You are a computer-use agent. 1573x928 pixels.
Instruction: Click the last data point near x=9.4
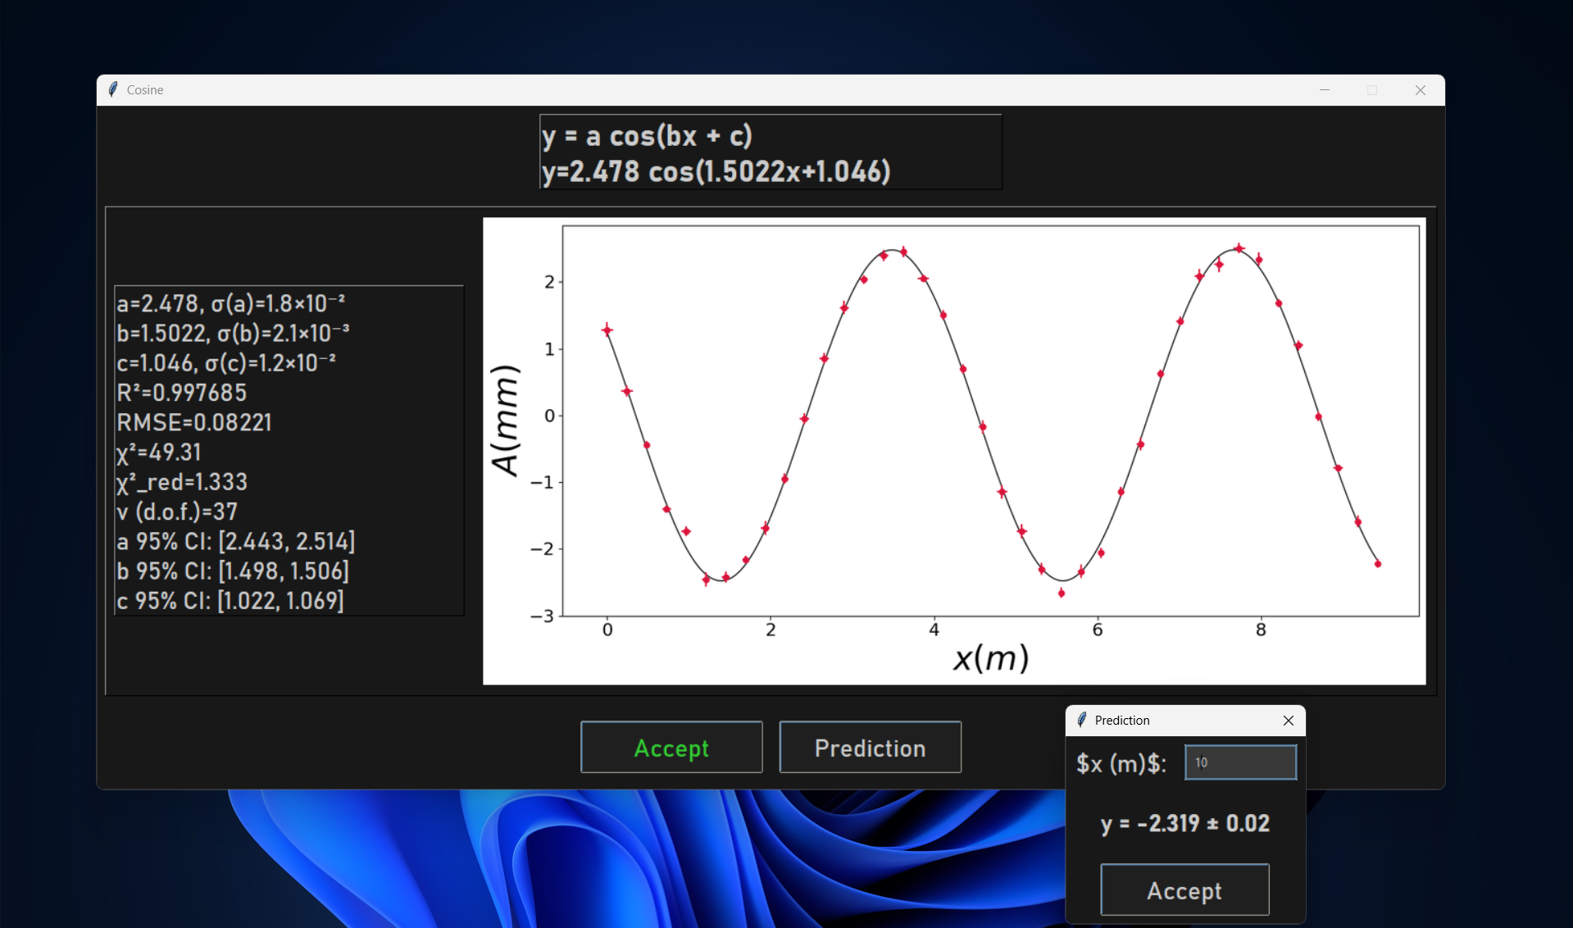(1378, 563)
